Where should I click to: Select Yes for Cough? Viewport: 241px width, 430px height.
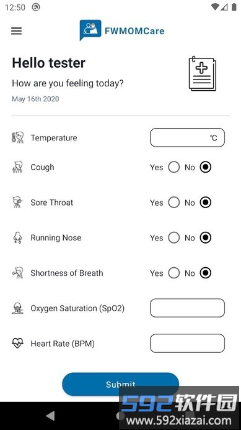click(173, 167)
